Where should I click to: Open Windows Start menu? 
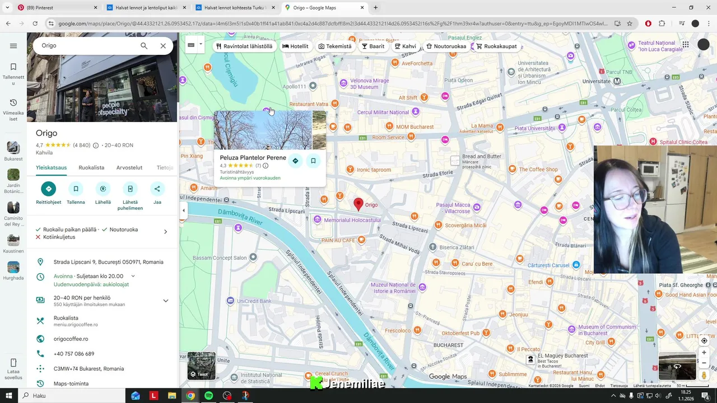click(x=9, y=396)
